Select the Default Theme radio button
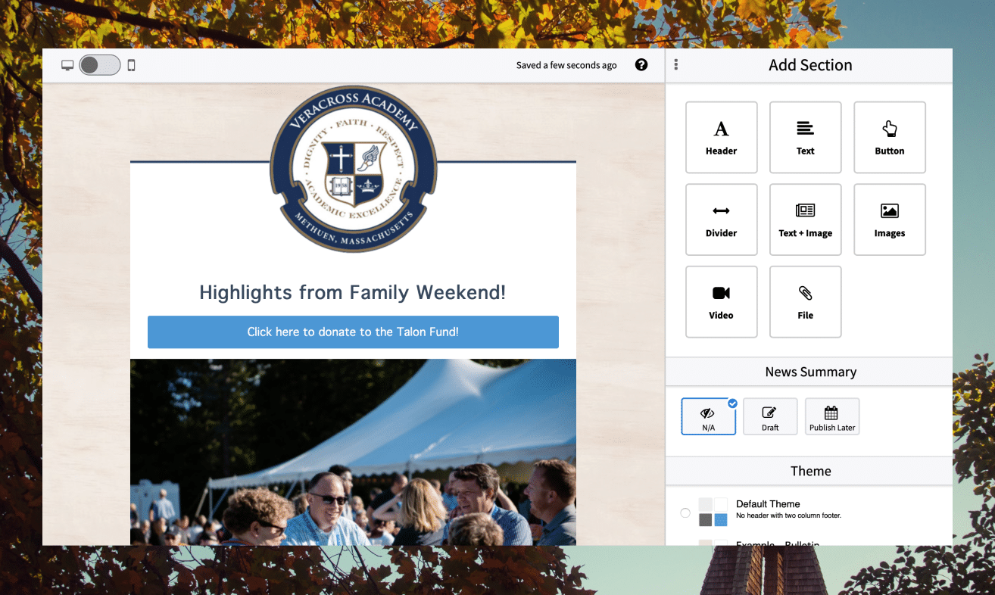This screenshot has width=995, height=595. (685, 513)
